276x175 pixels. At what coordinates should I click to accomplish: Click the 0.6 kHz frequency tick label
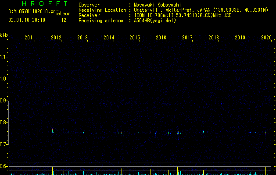click(4, 166)
